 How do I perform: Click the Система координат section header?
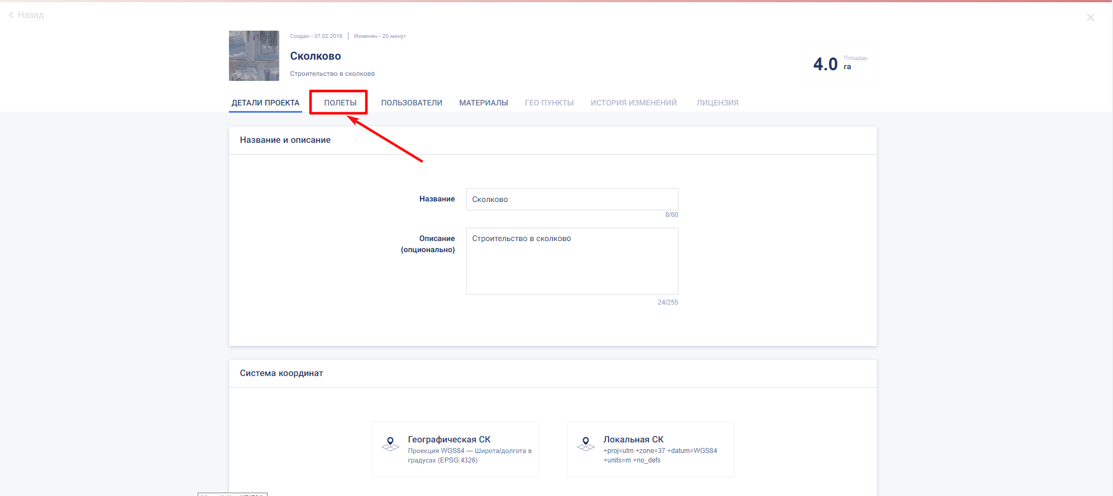click(281, 373)
